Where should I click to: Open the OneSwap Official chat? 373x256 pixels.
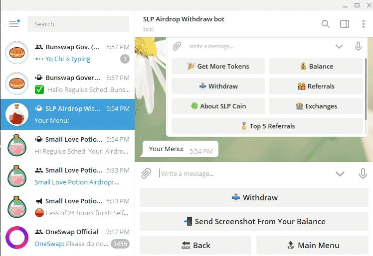click(67, 238)
